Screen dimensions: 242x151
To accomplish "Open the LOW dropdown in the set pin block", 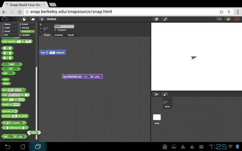I will 98,77.
